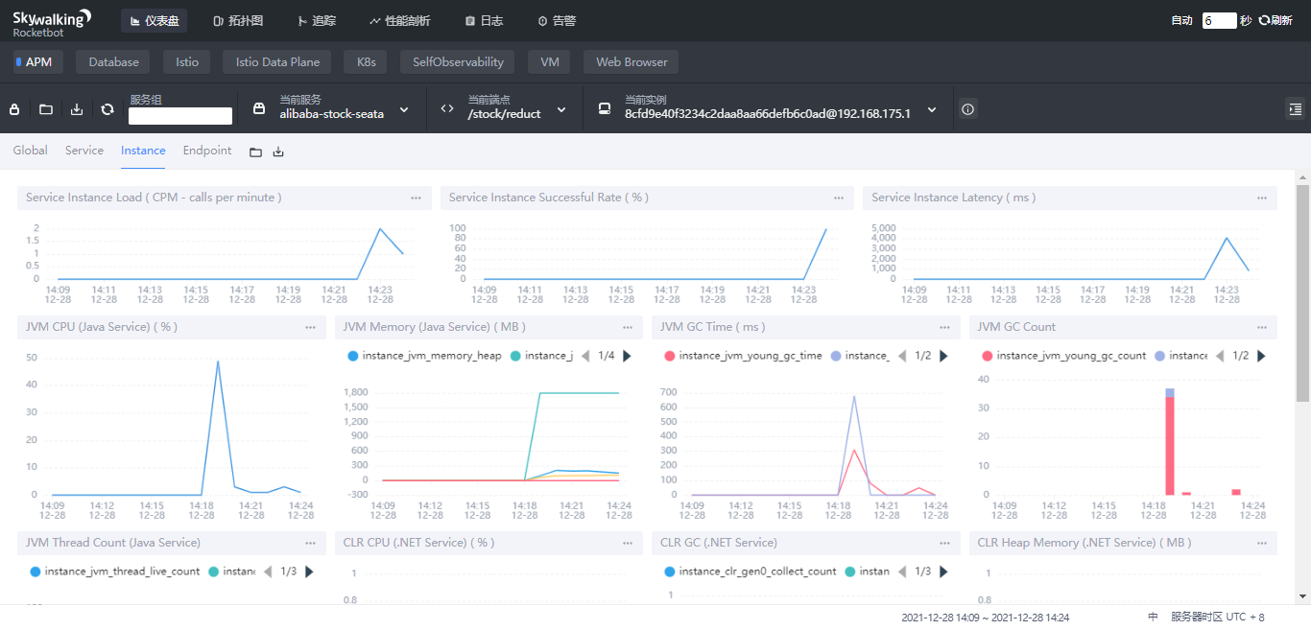Image resolution: width=1311 pixels, height=630 pixels.
Task: Click the 服务组 service group input
Action: click(x=180, y=116)
